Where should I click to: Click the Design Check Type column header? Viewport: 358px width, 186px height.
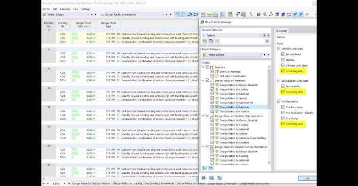click(108, 25)
